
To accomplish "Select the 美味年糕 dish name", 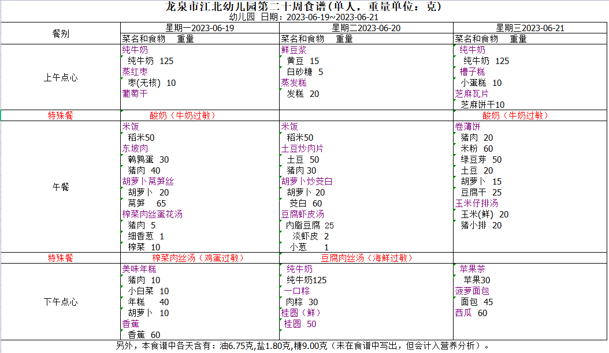I will pos(139,269).
